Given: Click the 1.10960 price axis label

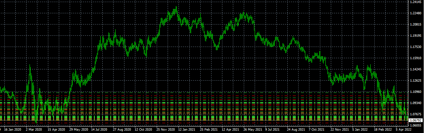Looking at the screenshot, I should pyautogui.click(x=416, y=92).
